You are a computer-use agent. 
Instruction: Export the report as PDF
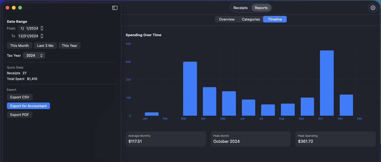coord(19,114)
